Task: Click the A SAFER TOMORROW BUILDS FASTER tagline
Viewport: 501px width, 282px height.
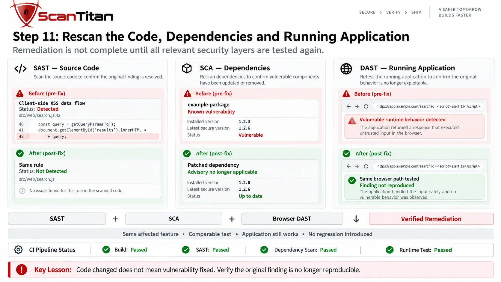Action: (x=460, y=12)
